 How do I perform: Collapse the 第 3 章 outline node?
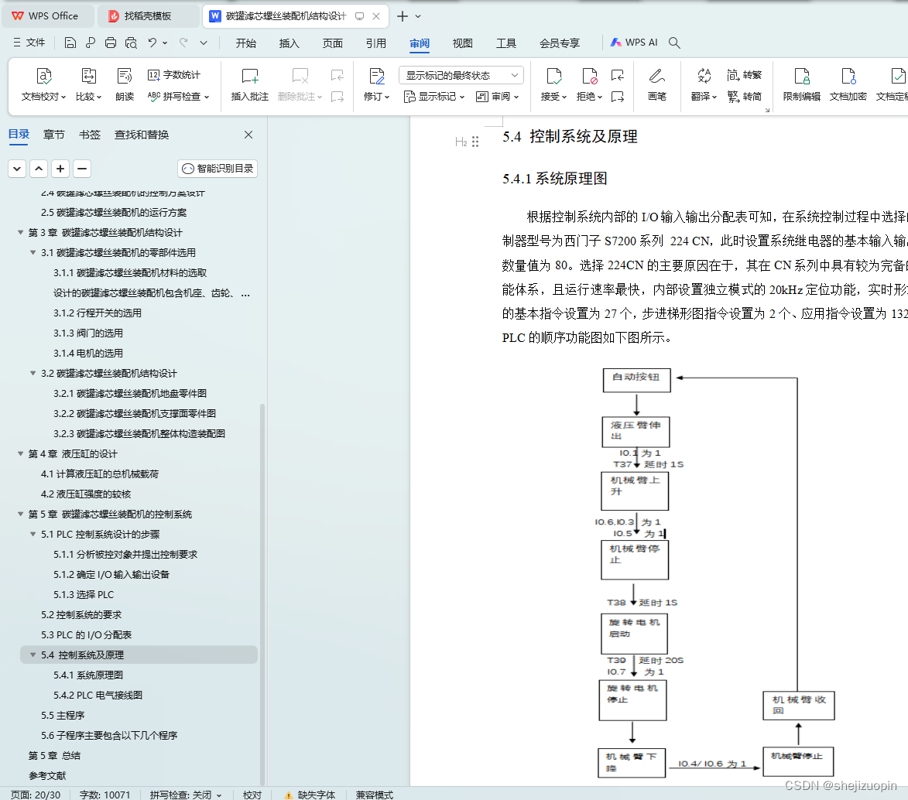click(20, 233)
